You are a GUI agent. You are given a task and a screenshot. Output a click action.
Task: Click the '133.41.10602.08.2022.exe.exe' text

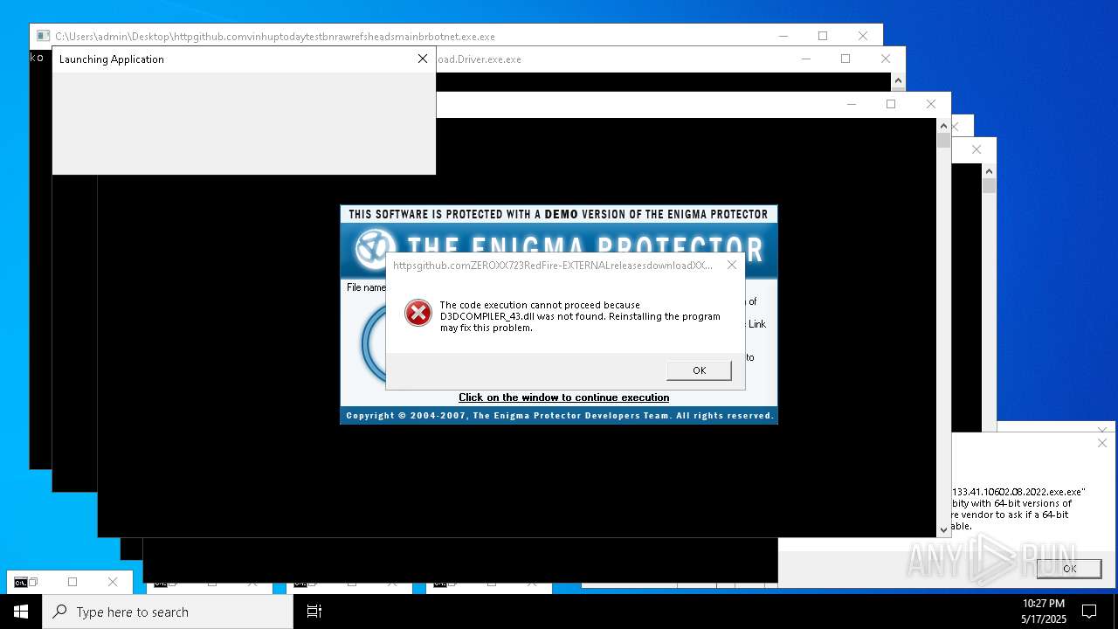[1018, 492]
